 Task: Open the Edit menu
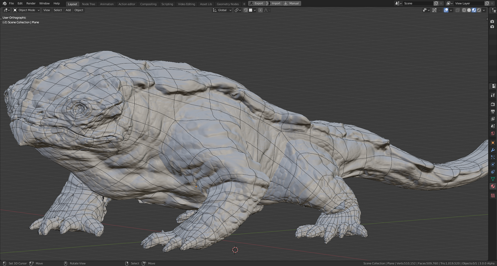20,3
